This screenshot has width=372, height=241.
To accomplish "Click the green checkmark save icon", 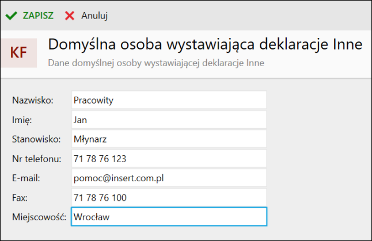I will 11,16.
